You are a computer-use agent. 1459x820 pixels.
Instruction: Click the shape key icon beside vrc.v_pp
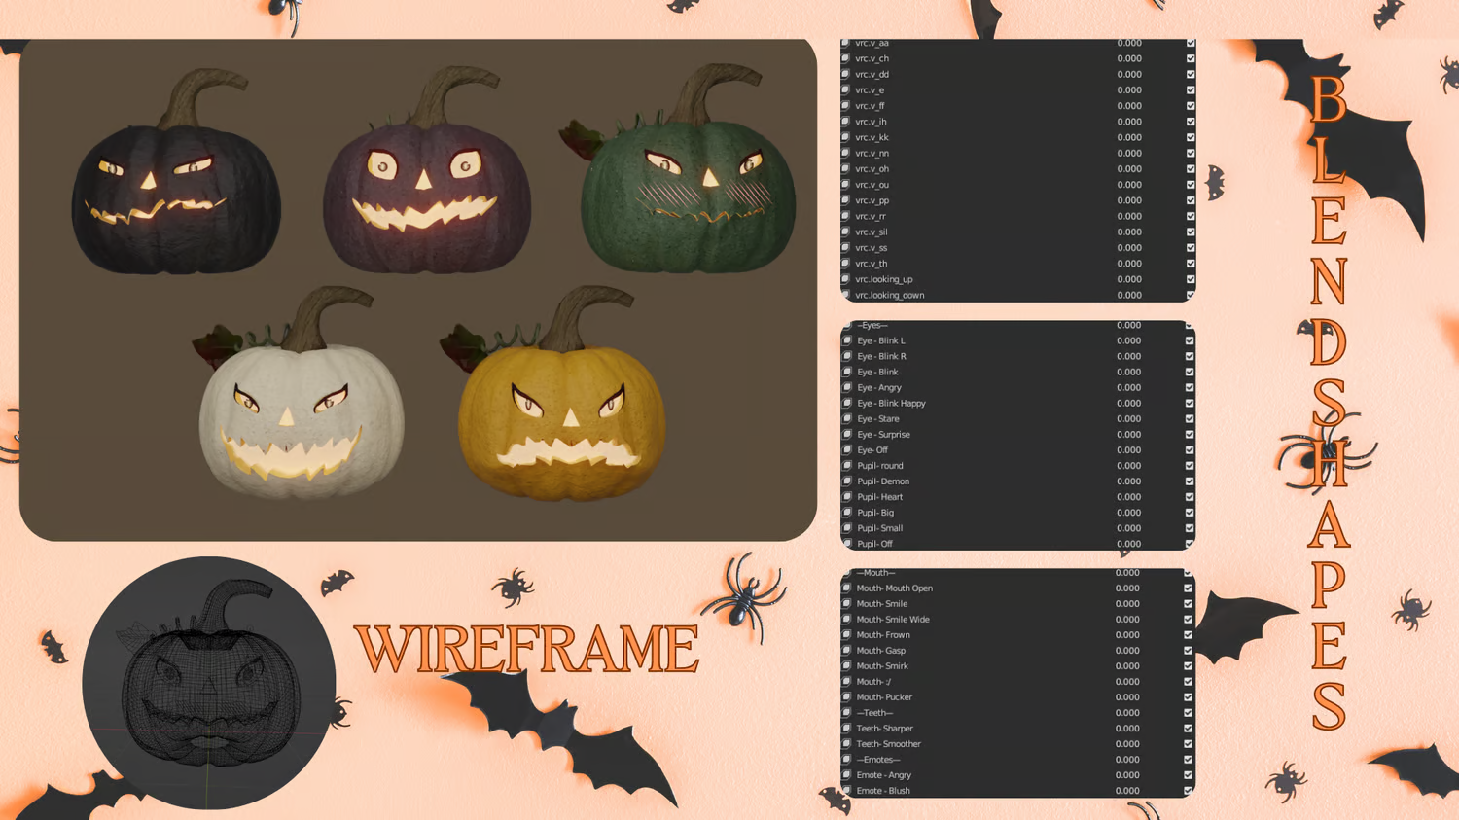pyautogui.click(x=845, y=200)
